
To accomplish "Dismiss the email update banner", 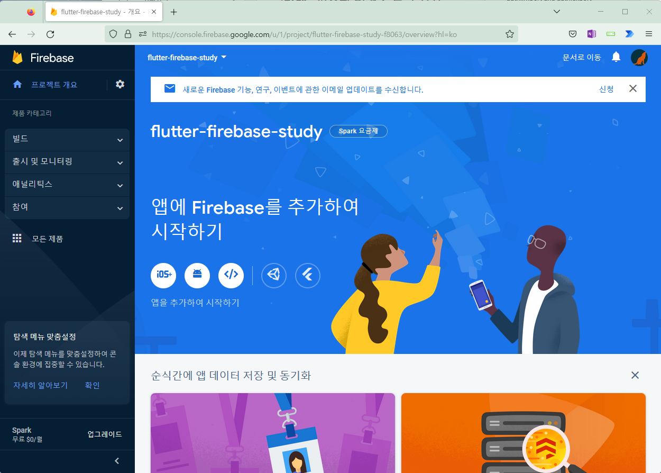I will 633,88.
